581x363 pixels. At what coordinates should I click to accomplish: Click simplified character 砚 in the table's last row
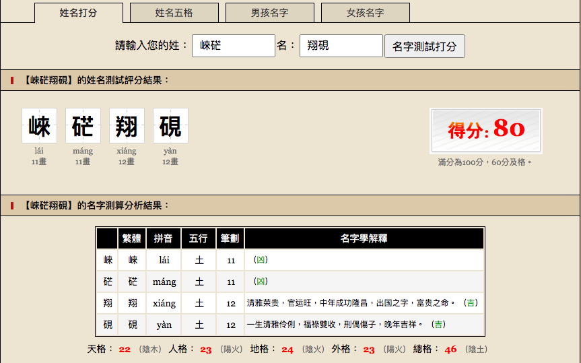[x=108, y=325]
